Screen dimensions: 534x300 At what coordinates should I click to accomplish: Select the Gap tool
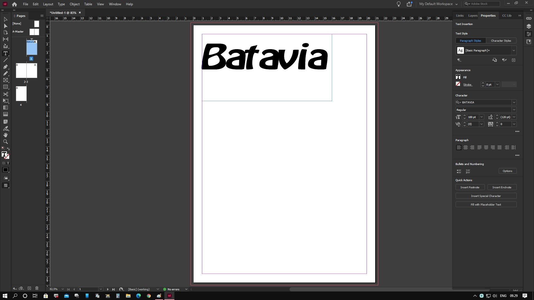click(x=5, y=39)
